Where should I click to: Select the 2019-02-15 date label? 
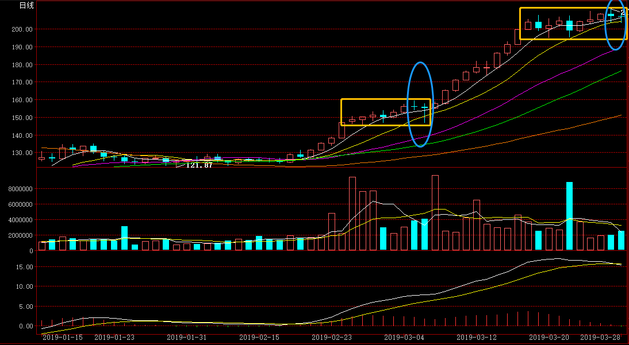point(259,338)
